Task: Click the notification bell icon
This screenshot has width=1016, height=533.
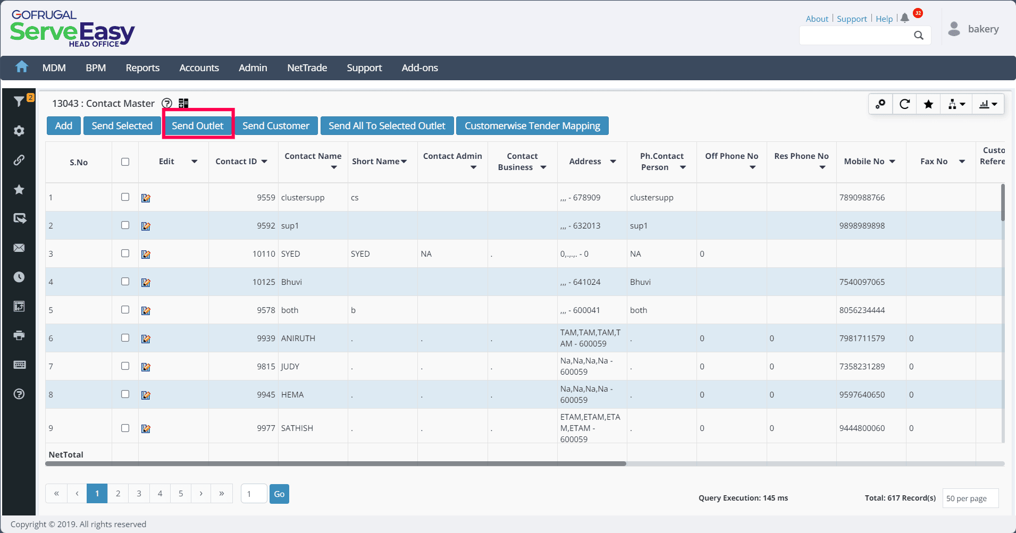Action: (905, 18)
